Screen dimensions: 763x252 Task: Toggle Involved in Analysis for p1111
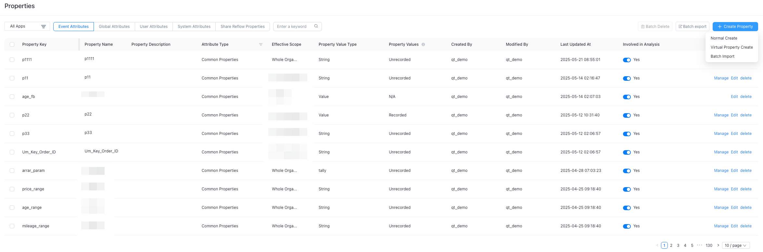[x=627, y=60]
